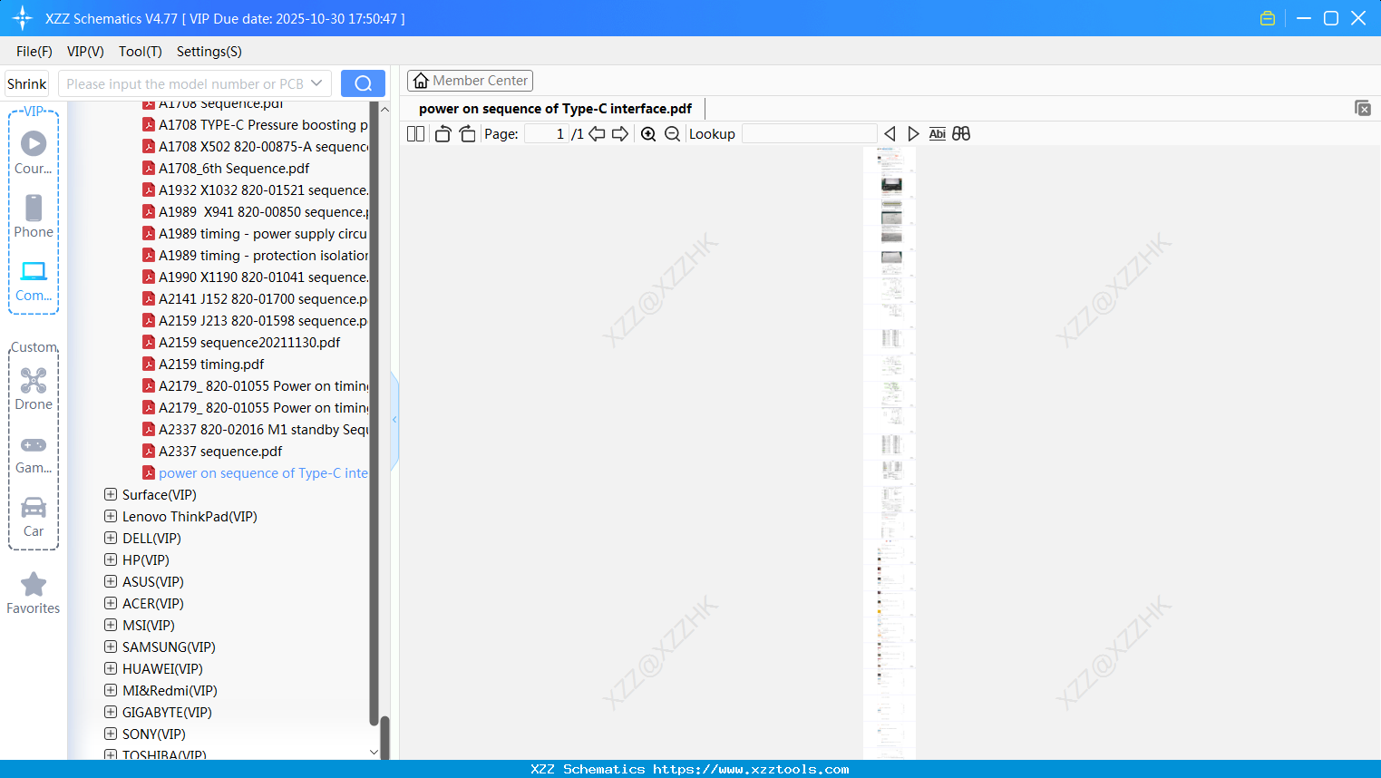1381x778 pixels.
Task: Select the Computer category
Action: tap(34, 281)
